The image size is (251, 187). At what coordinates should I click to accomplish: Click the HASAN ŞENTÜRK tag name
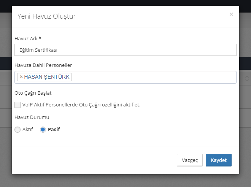tap(47, 77)
